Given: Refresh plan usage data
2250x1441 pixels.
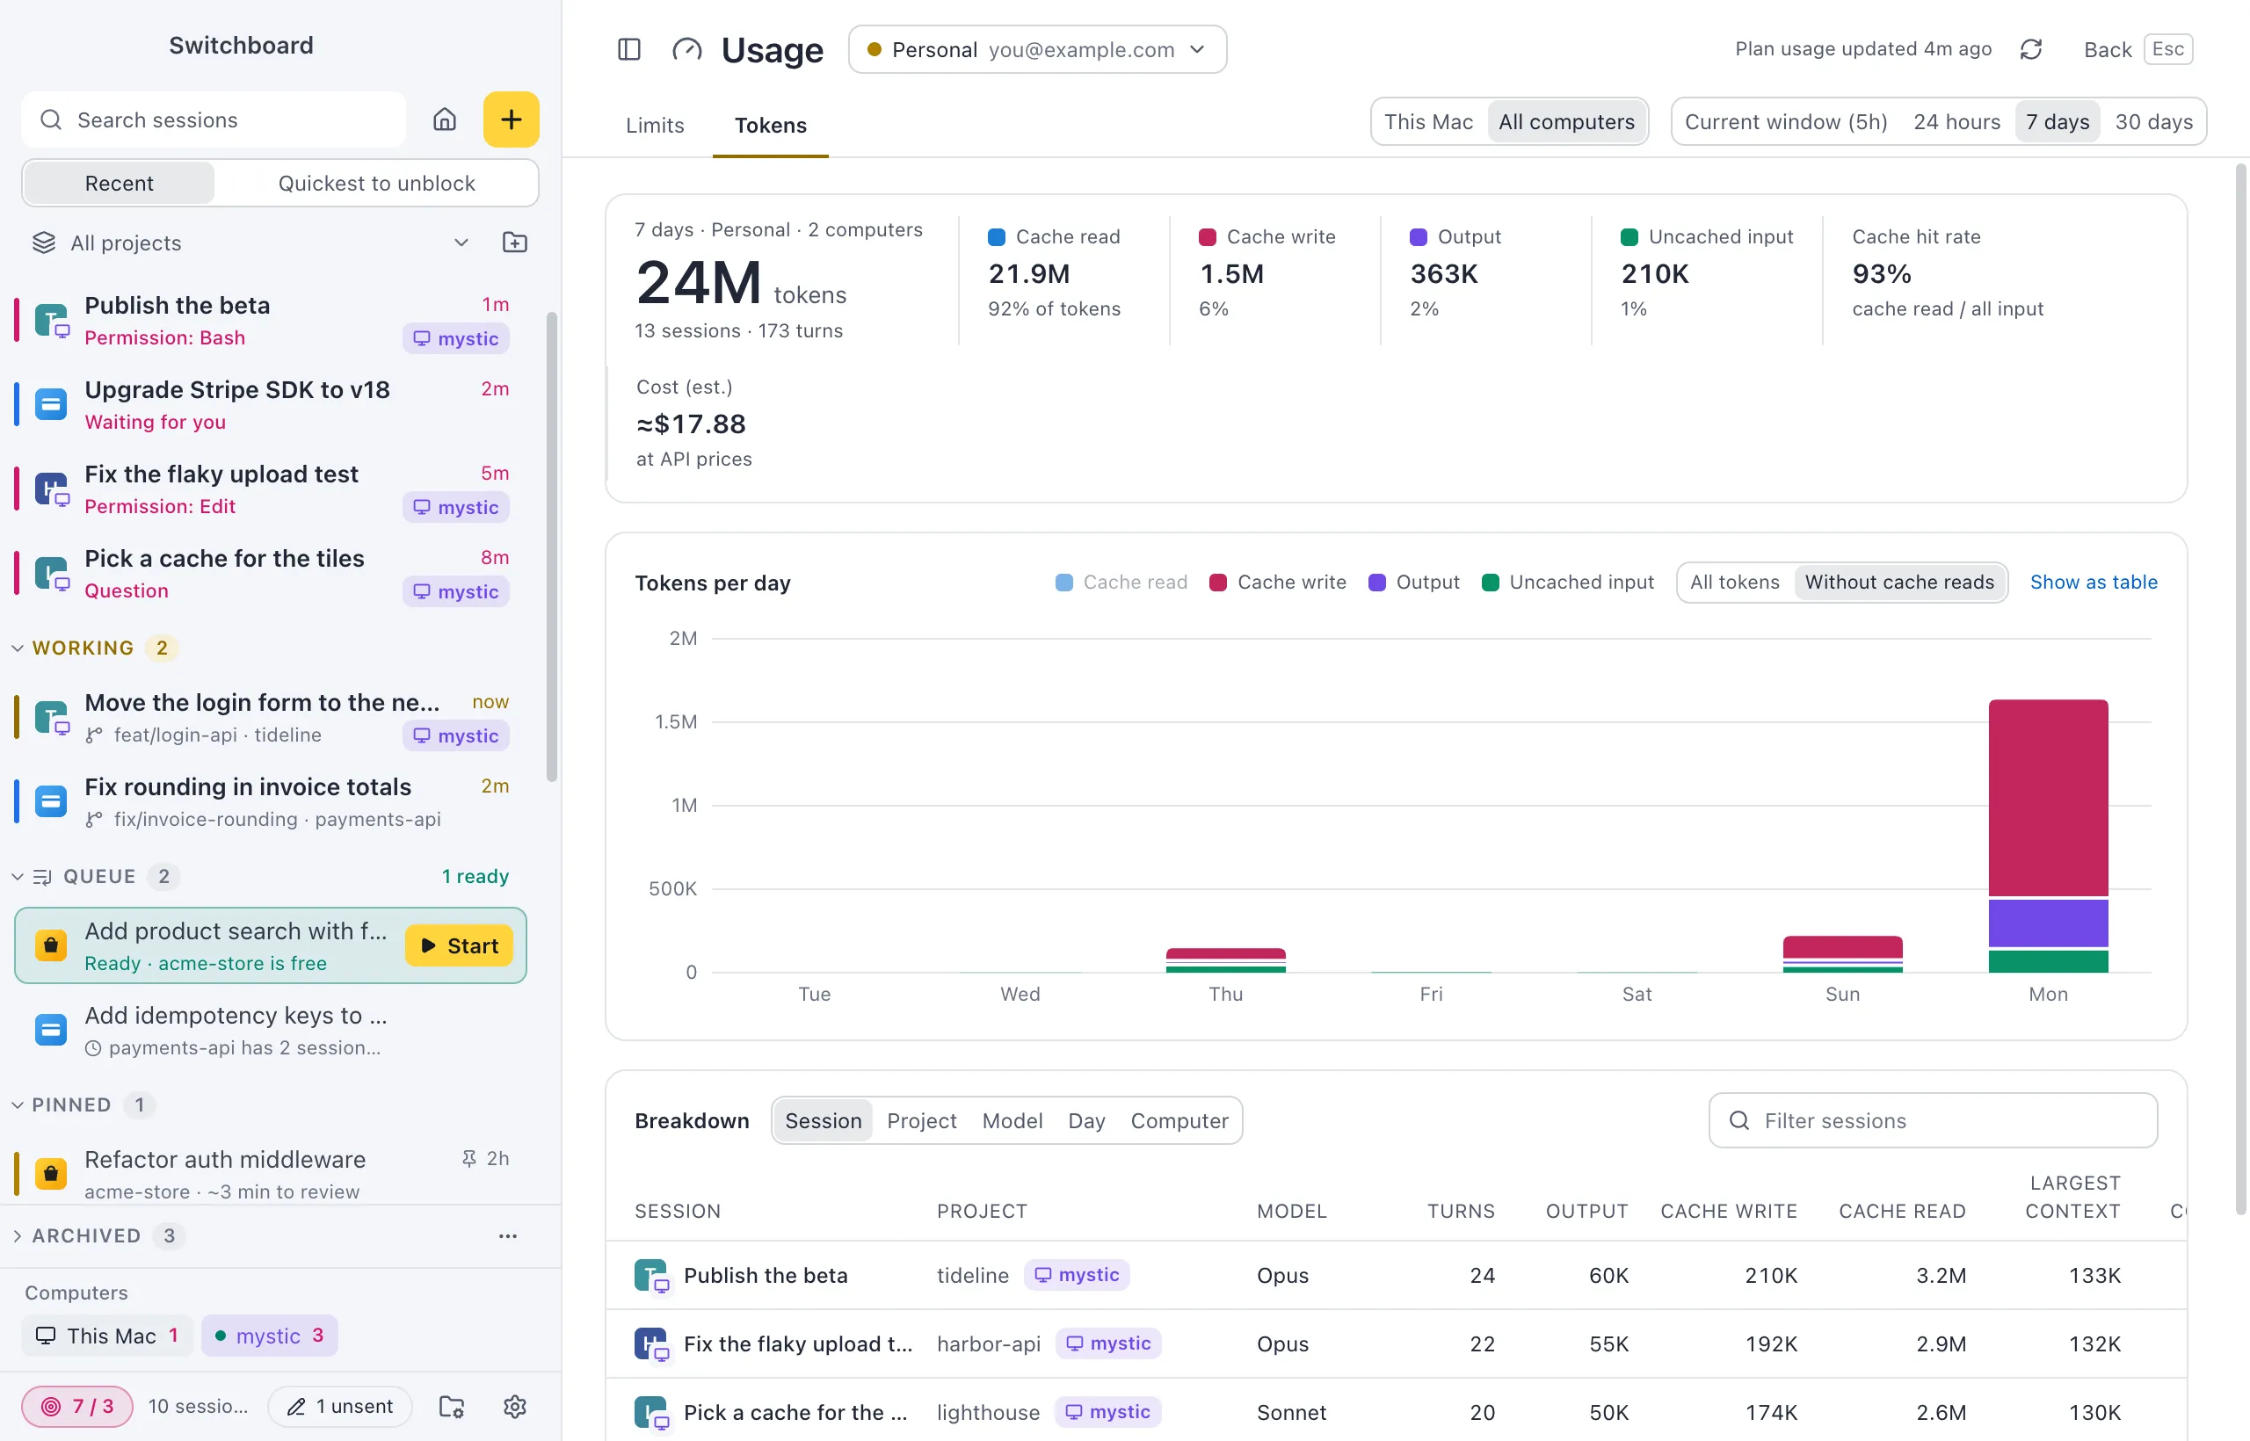Looking at the screenshot, I should pos(2030,48).
